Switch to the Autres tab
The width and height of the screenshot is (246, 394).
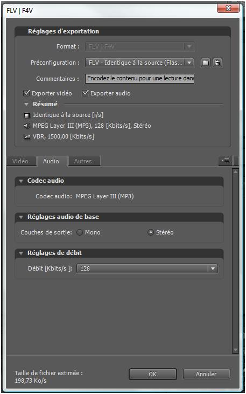click(x=83, y=161)
